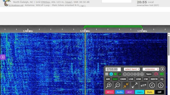Click the purple play tab on left edge
Viewport: 170px width, 95px height.
[3, 57]
